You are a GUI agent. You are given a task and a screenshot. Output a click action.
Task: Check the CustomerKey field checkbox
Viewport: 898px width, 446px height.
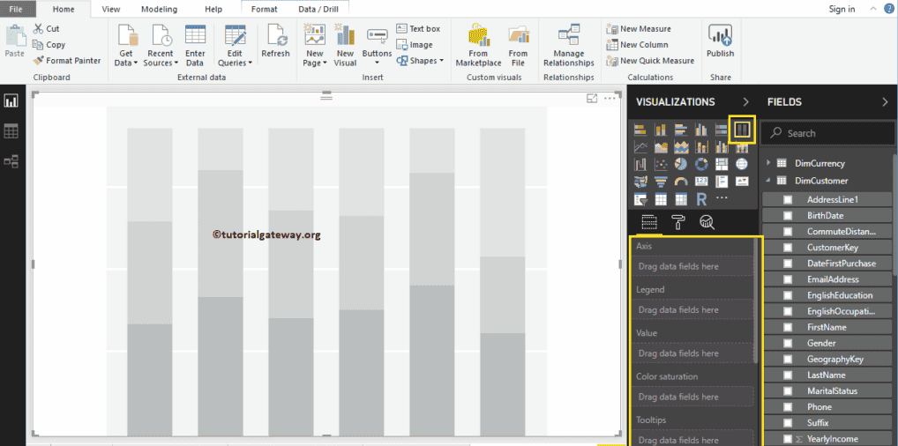[788, 248]
